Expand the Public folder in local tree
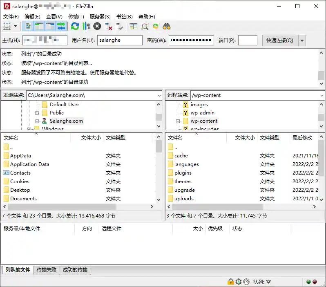326x287 pixels. pyautogui.click(x=37, y=113)
